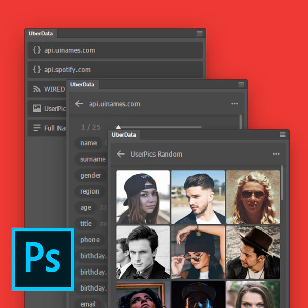The image size is (308, 308).
Task: Click the surname field tag
Action: [91, 159]
